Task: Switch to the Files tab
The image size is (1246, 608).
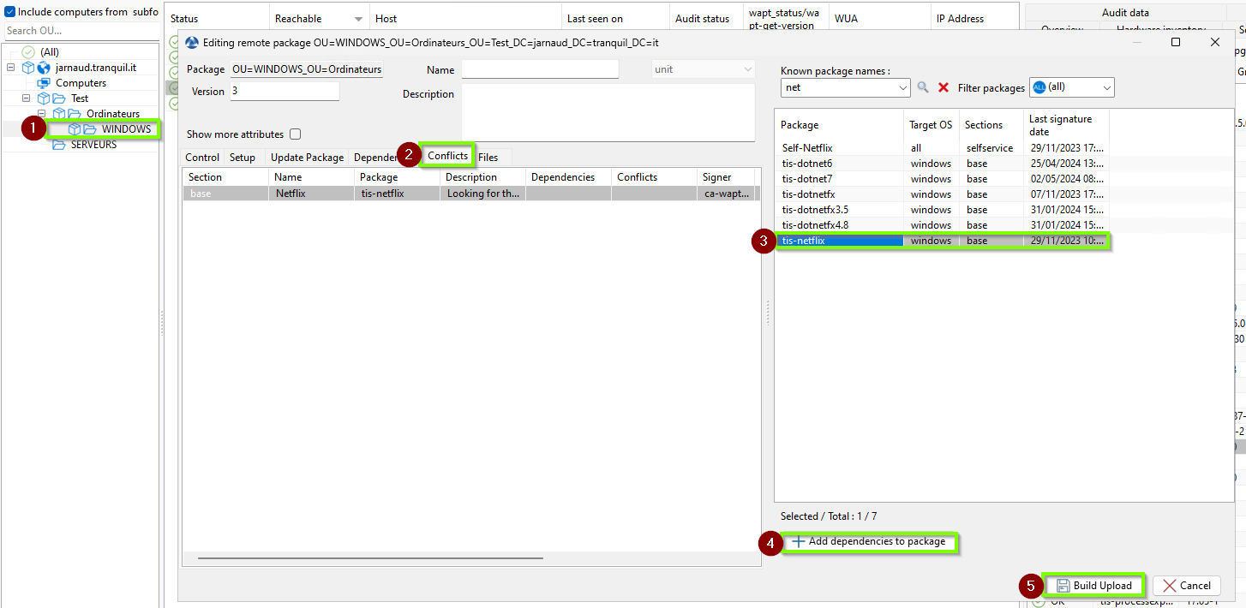Action: click(x=488, y=158)
